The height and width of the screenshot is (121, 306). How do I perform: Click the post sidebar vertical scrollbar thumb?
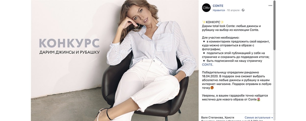click(x=274, y=25)
